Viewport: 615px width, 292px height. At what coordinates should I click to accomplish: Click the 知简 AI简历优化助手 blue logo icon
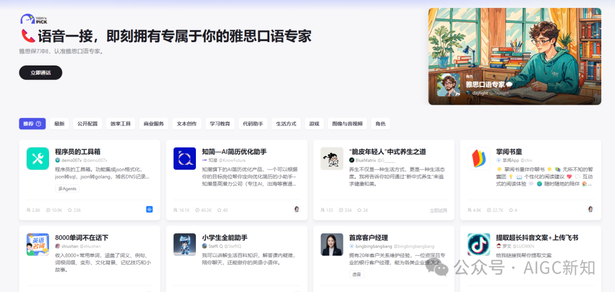point(184,158)
